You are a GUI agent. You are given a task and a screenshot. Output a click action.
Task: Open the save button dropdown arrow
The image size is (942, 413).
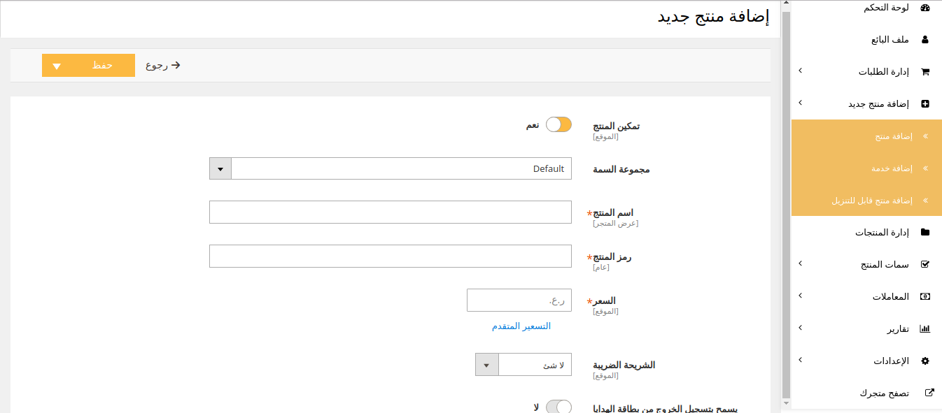tap(57, 66)
